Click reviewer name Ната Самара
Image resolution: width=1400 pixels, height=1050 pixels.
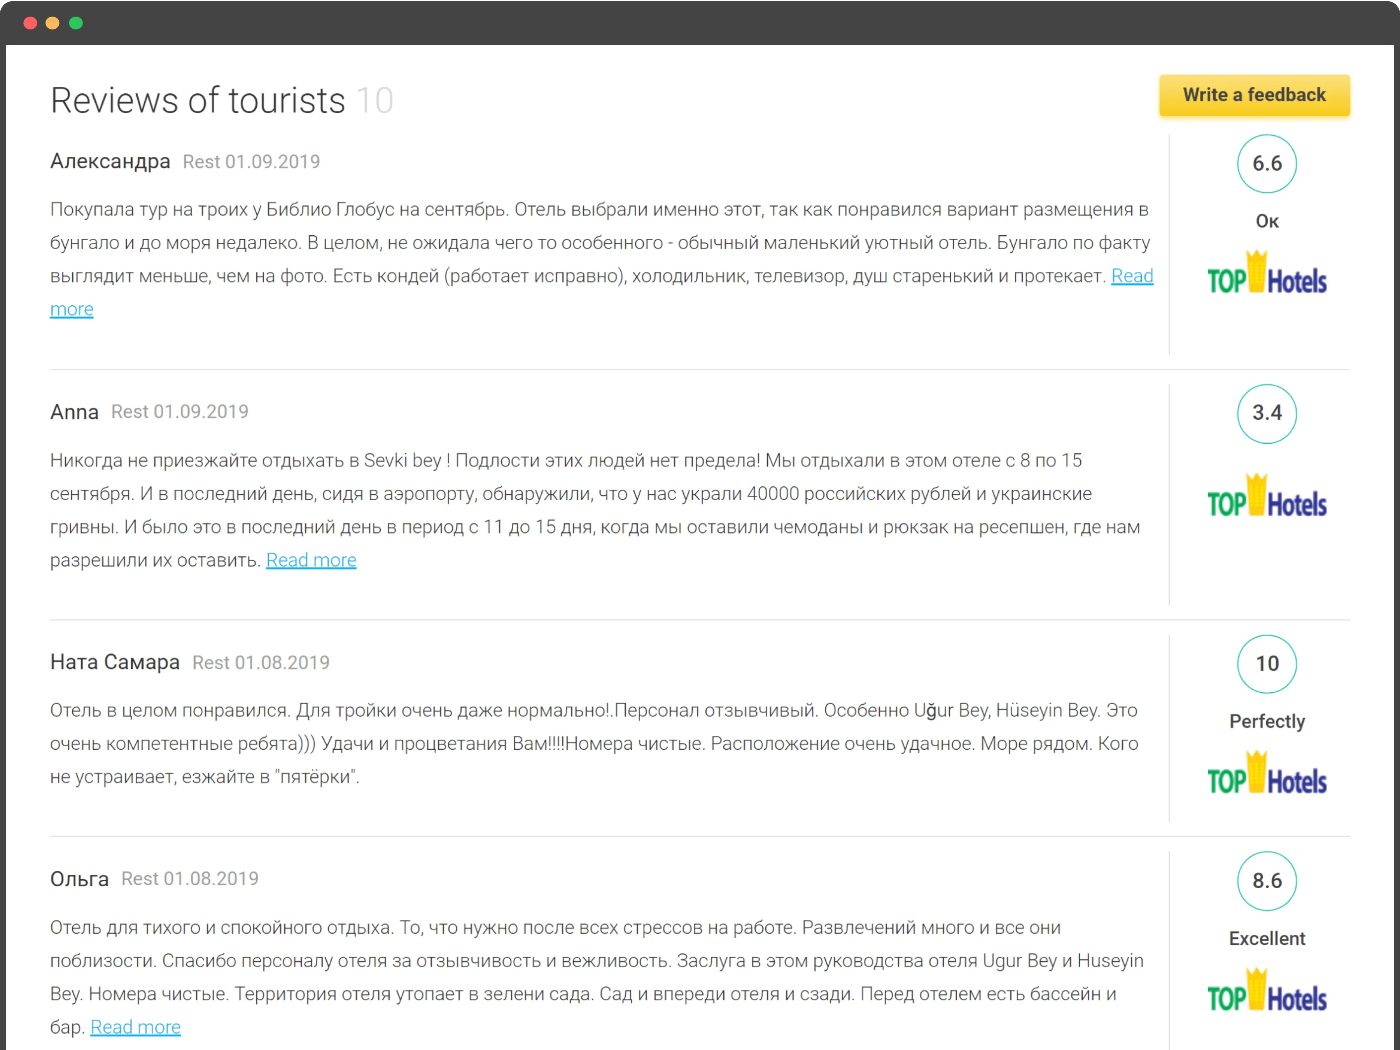(115, 662)
